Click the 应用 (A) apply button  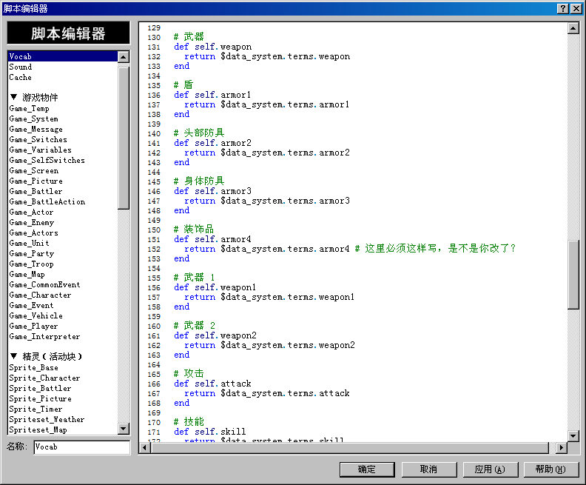(490, 469)
